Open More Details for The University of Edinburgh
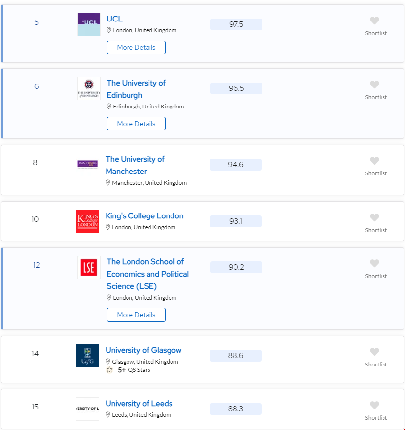The image size is (405, 430). 136,124
